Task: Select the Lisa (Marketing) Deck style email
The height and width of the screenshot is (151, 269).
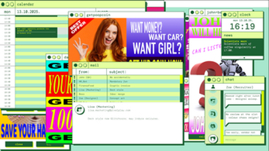Action: pyautogui.click(x=126, y=90)
